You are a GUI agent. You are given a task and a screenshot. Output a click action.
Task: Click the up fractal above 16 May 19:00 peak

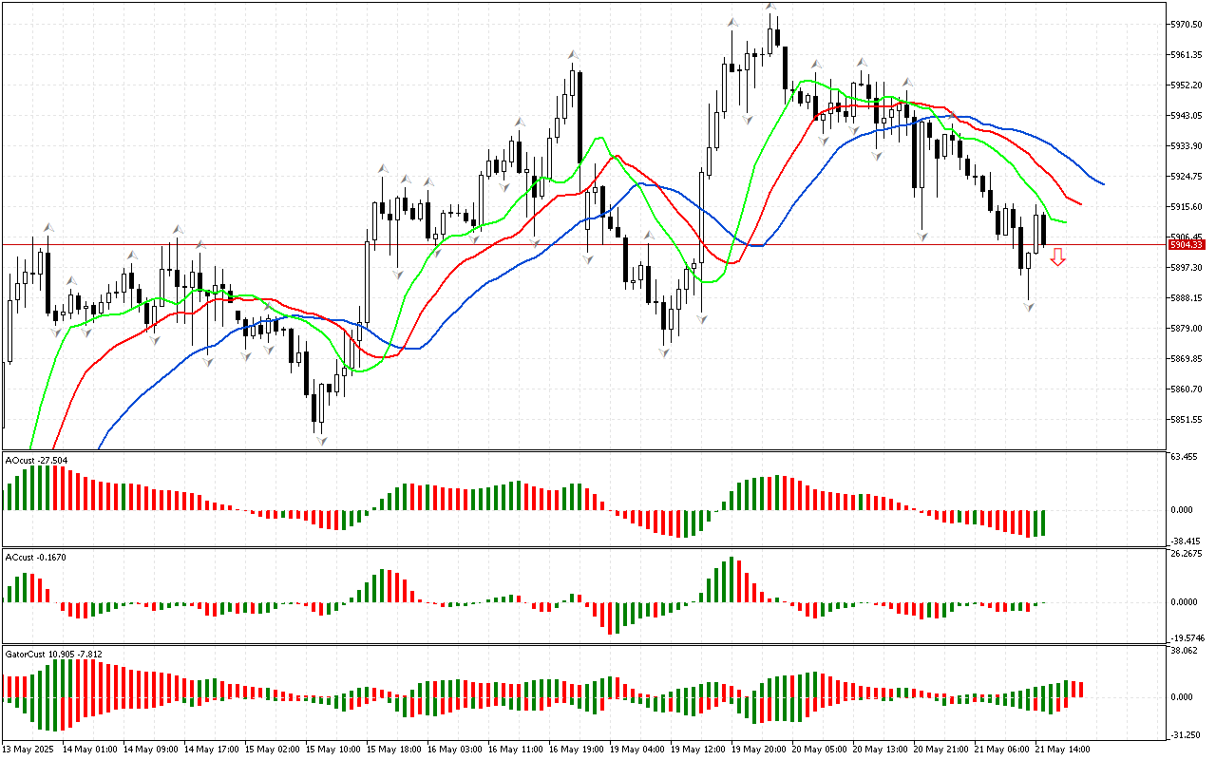(573, 56)
